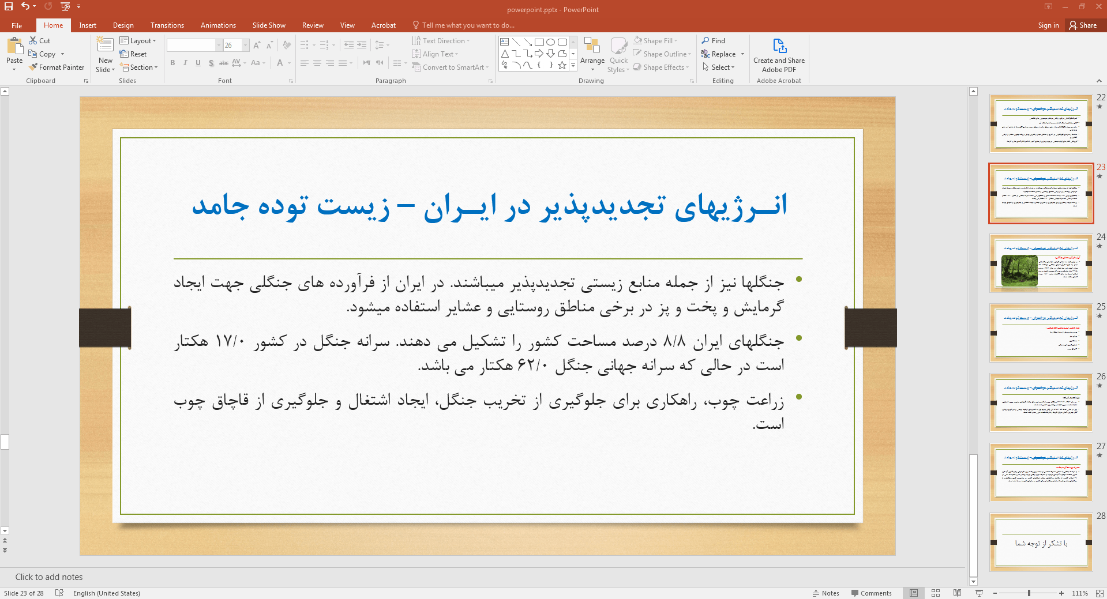
Task: Toggle Underline formatting
Action: 198,63
